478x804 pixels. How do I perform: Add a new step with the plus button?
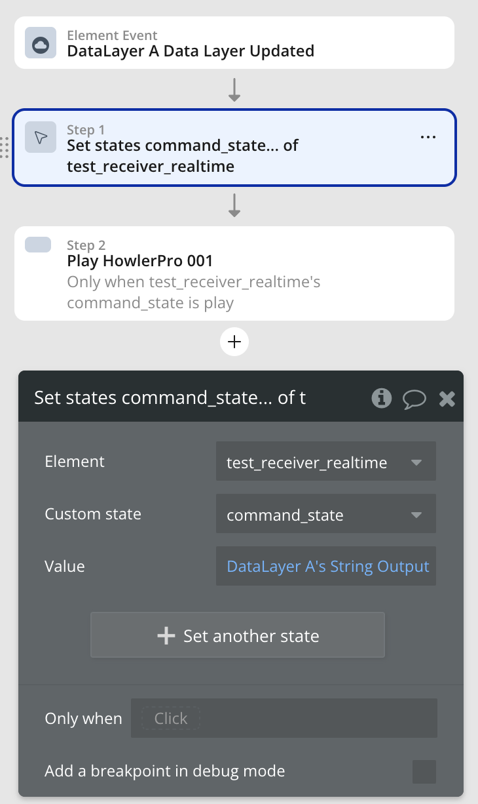(x=234, y=342)
